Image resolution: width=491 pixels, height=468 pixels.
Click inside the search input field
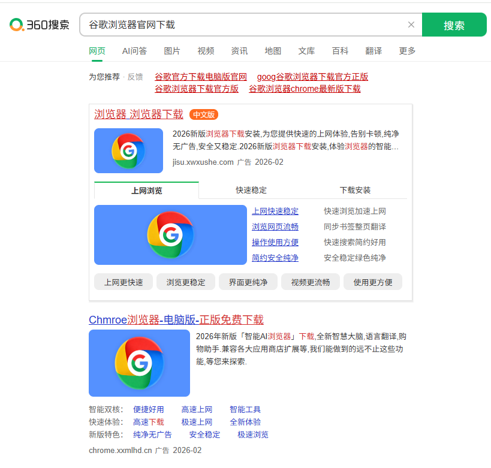tap(240, 25)
